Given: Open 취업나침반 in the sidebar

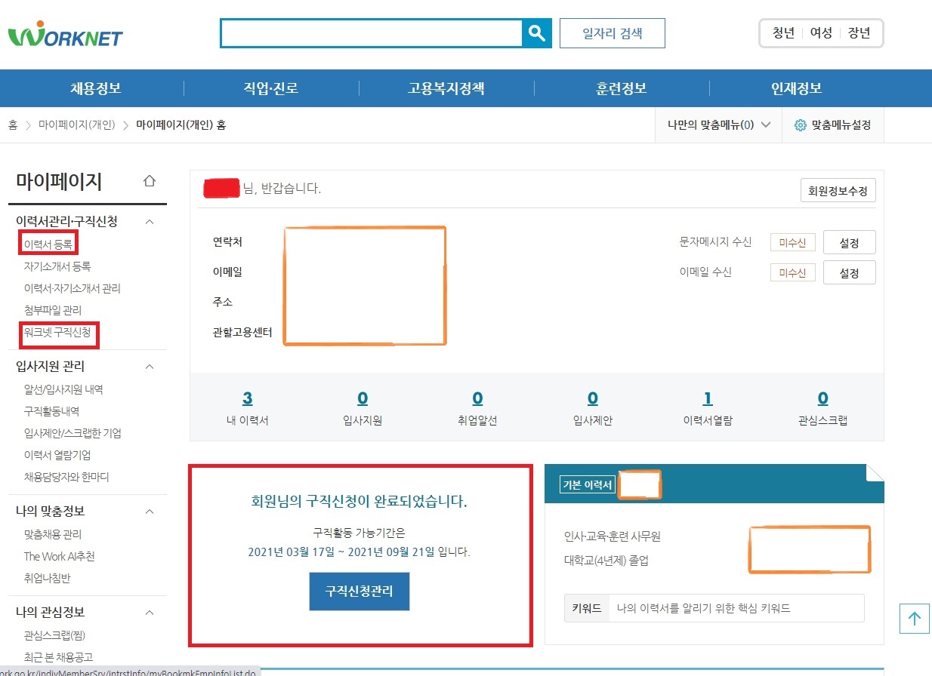Looking at the screenshot, I should tap(47, 578).
